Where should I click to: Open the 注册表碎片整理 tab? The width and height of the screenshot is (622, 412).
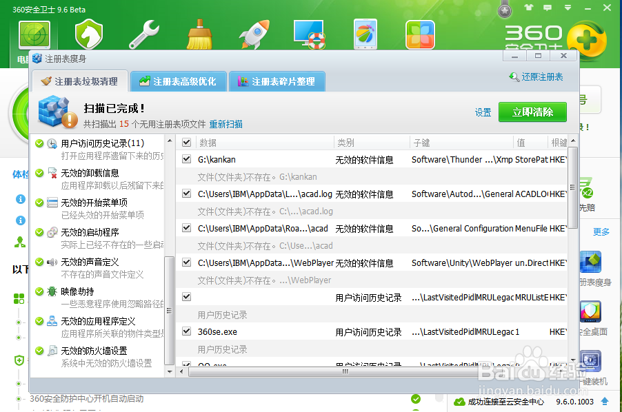tap(277, 81)
